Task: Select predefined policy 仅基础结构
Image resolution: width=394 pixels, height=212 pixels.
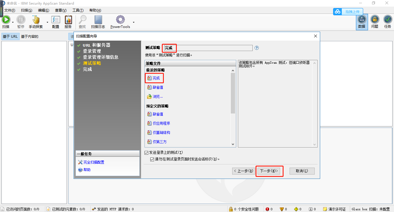Action: point(162,132)
